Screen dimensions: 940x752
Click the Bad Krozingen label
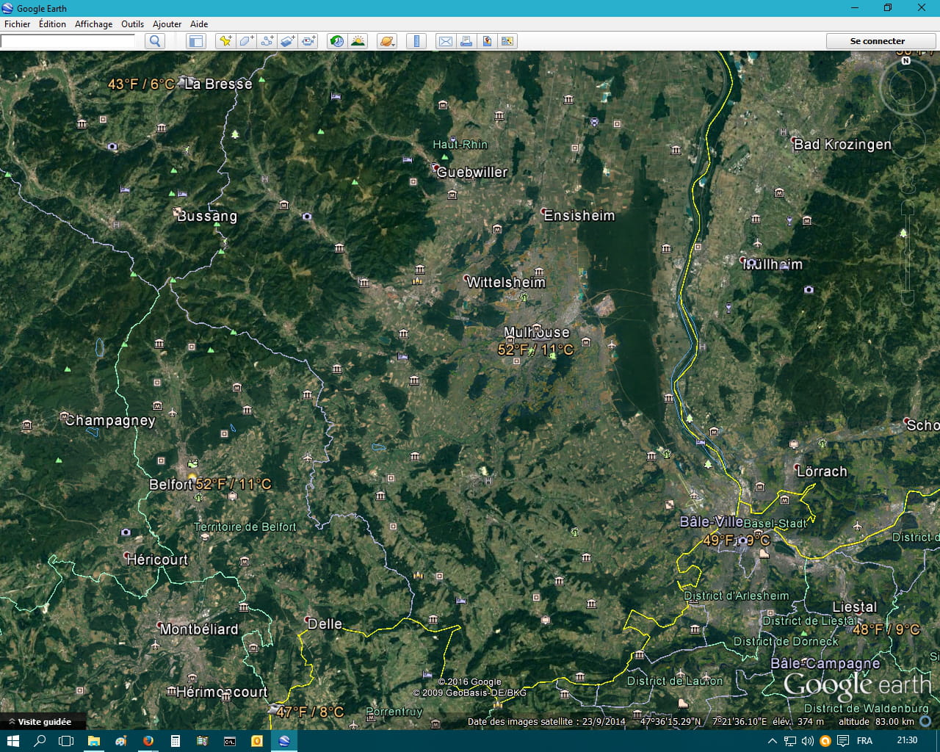[842, 145]
